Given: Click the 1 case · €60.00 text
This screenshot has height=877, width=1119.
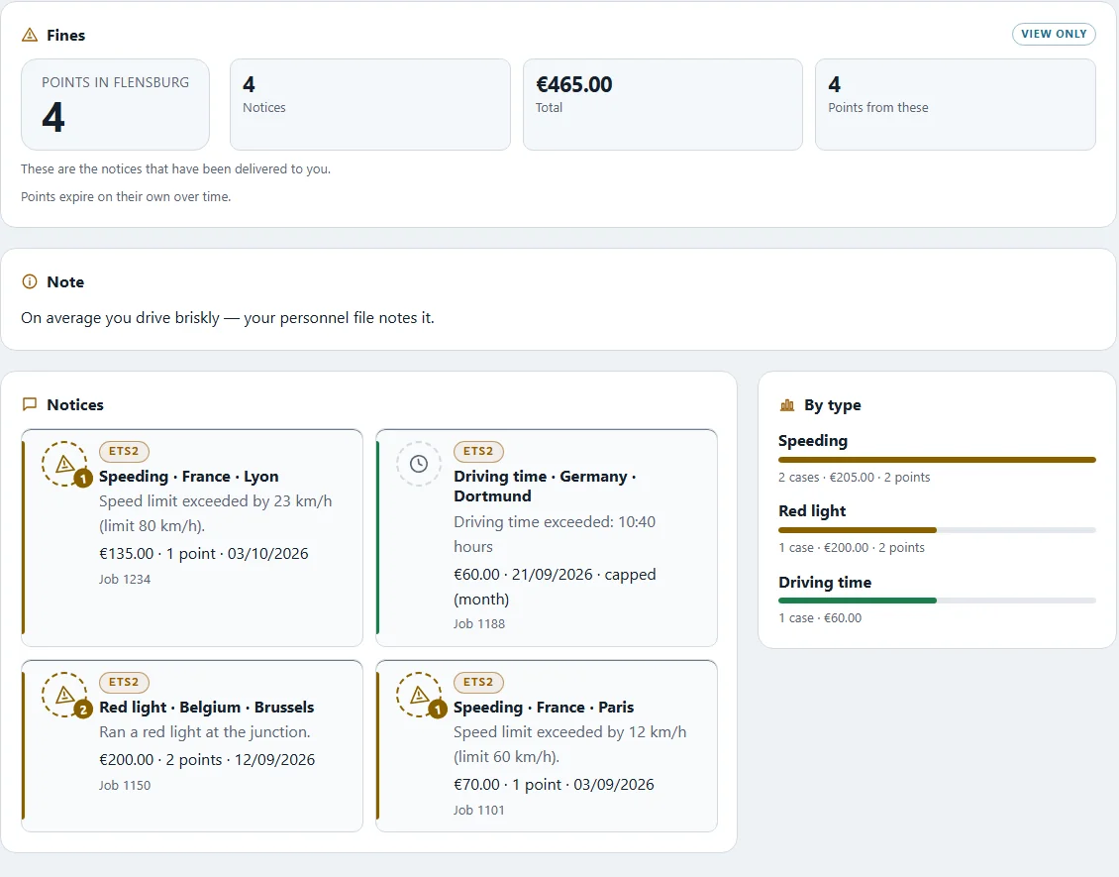Looking at the screenshot, I should [x=820, y=617].
